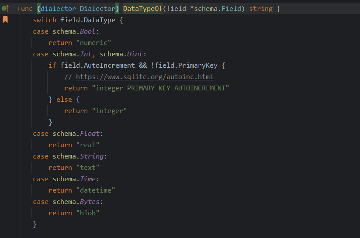Click the string return type in the signature

click(261, 9)
